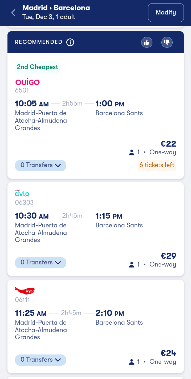
Task: Click the thumbs down icon
Action: tap(167, 43)
